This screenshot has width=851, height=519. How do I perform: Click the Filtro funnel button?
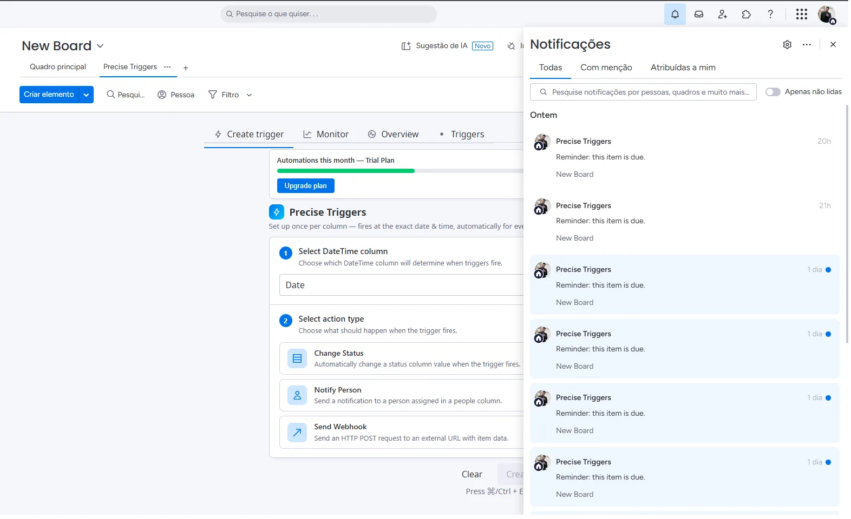click(x=224, y=95)
